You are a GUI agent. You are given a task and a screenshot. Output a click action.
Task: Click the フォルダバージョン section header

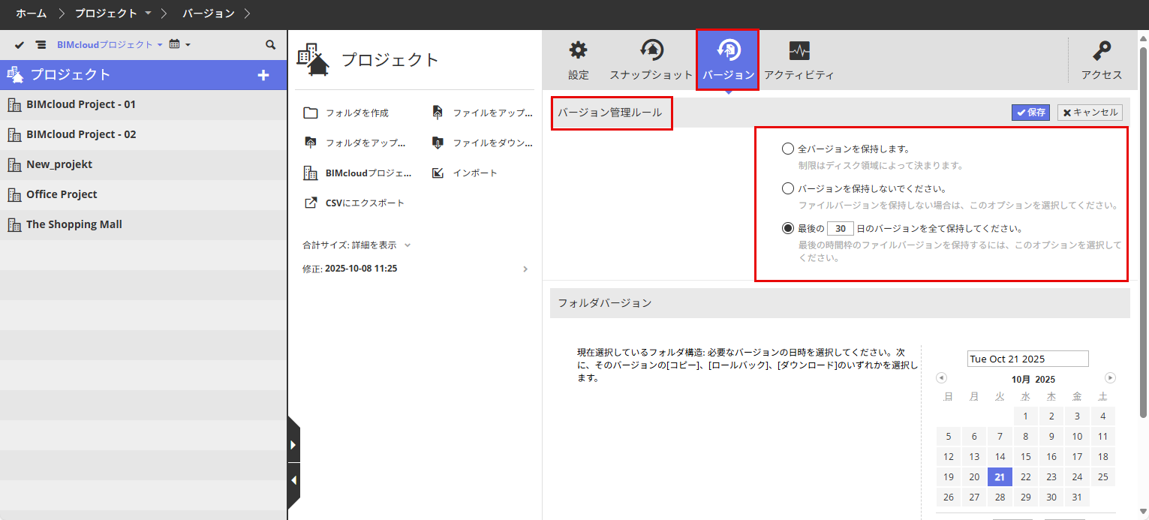pyautogui.click(x=605, y=303)
